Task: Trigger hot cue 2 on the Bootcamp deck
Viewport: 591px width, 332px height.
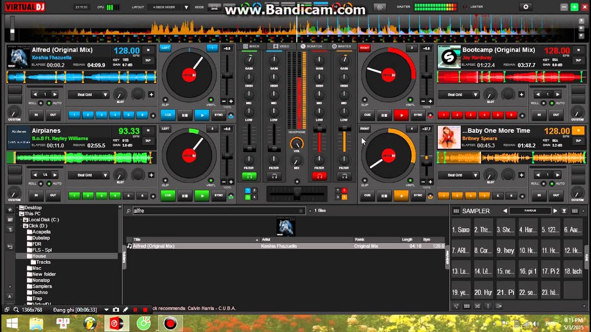Action: click(x=457, y=115)
